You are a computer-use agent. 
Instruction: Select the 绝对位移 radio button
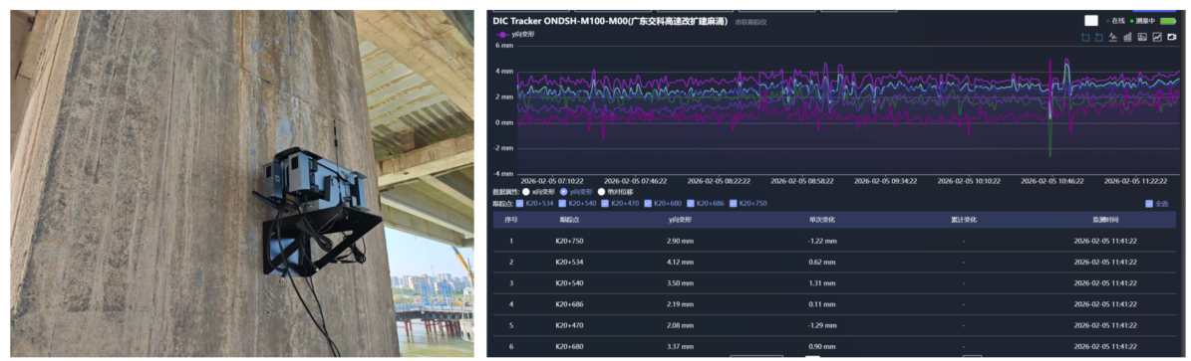point(602,192)
